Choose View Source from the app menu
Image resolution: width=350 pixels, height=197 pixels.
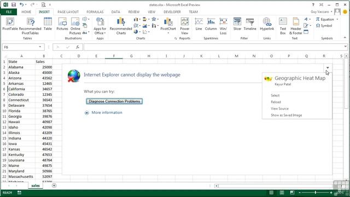[x=279, y=108]
